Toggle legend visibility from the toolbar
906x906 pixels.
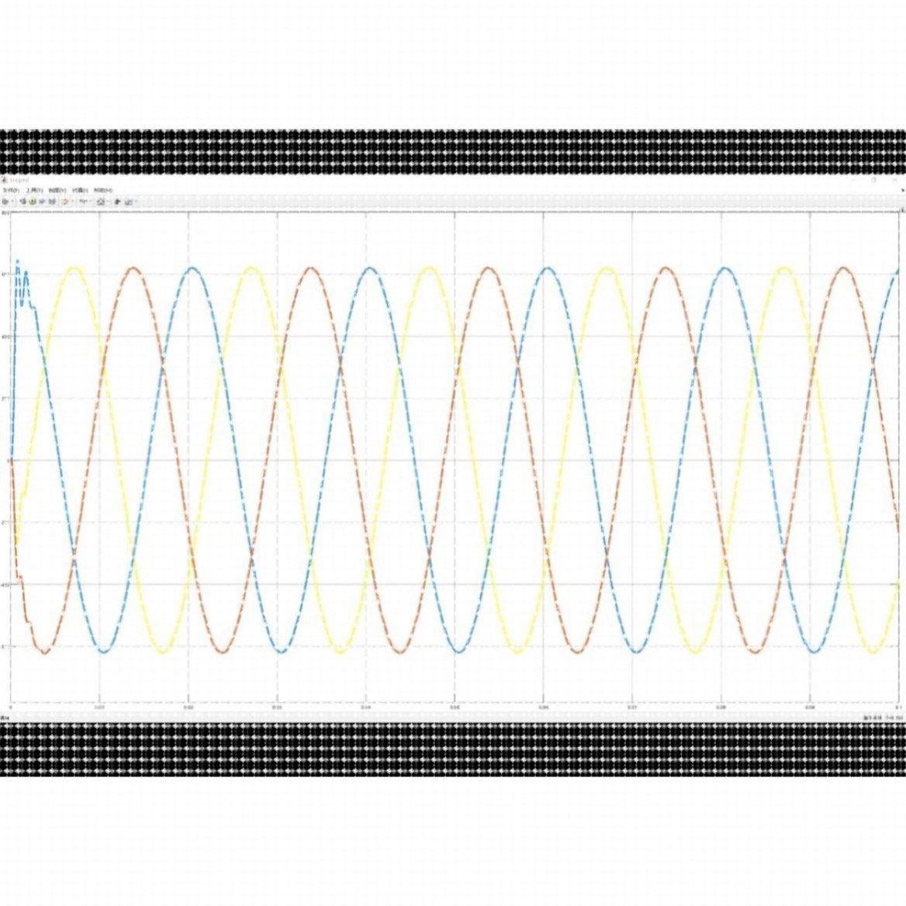point(127,202)
